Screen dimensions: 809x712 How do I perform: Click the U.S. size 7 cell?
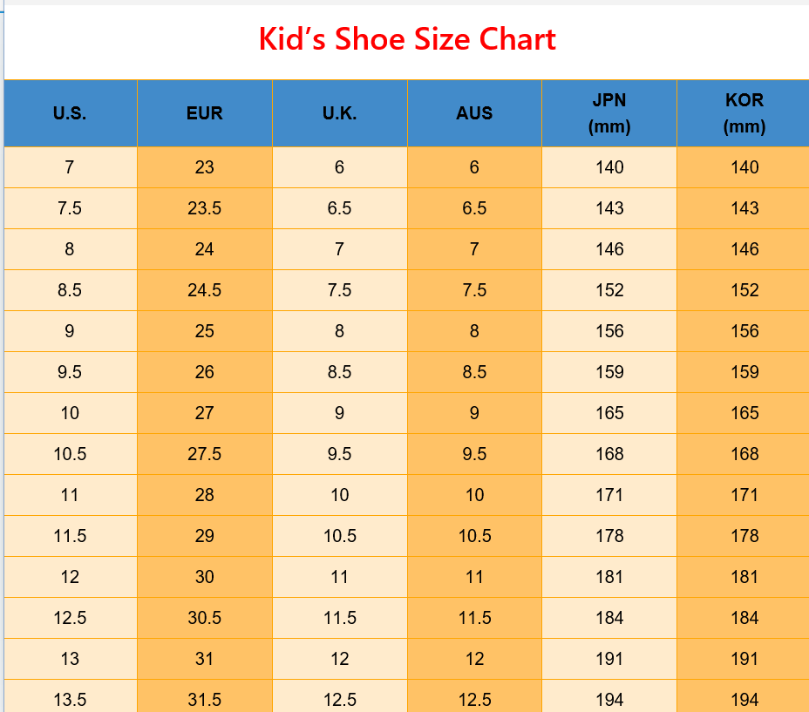click(x=70, y=167)
